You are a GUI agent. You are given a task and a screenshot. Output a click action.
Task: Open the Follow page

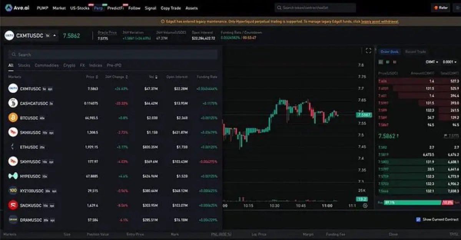click(x=134, y=8)
